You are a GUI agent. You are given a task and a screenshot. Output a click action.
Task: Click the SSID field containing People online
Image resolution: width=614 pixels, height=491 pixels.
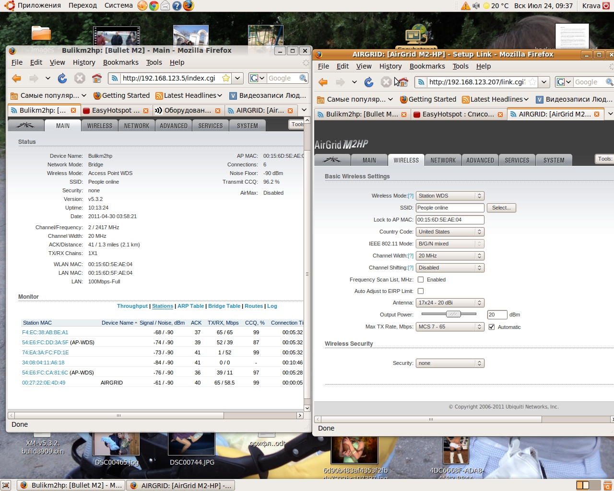450,208
